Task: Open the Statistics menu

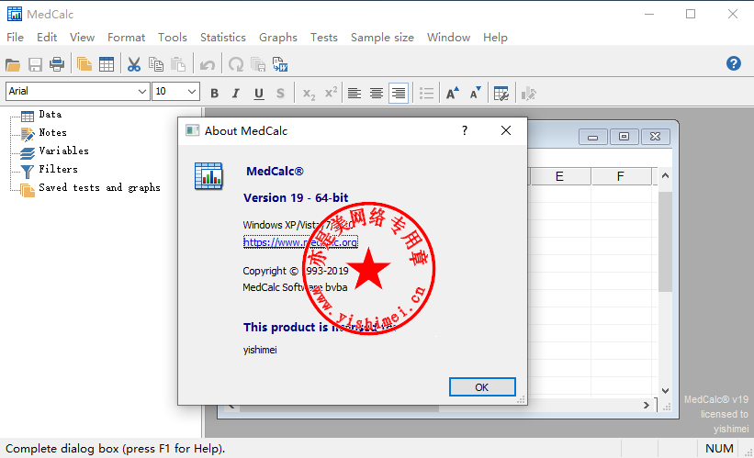Action: 222,38
